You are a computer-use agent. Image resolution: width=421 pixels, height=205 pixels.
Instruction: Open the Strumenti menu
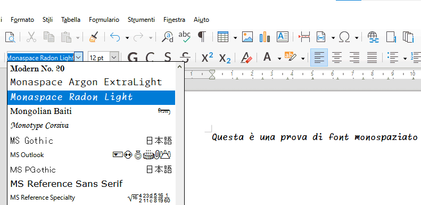(141, 20)
